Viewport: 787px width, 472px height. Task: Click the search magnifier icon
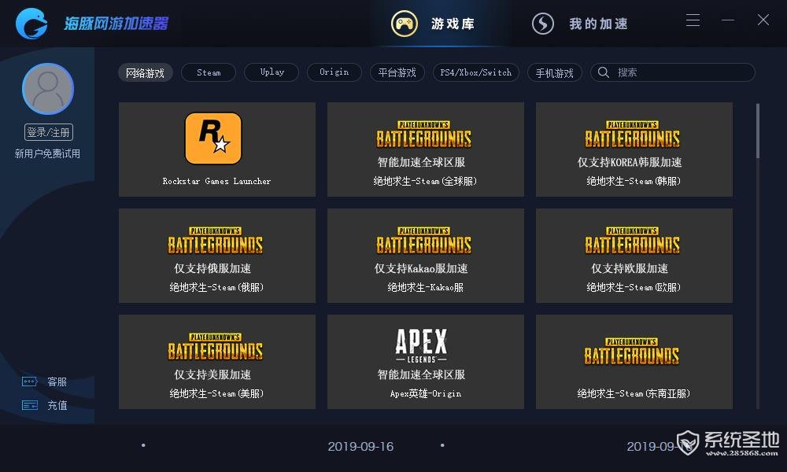click(x=604, y=72)
